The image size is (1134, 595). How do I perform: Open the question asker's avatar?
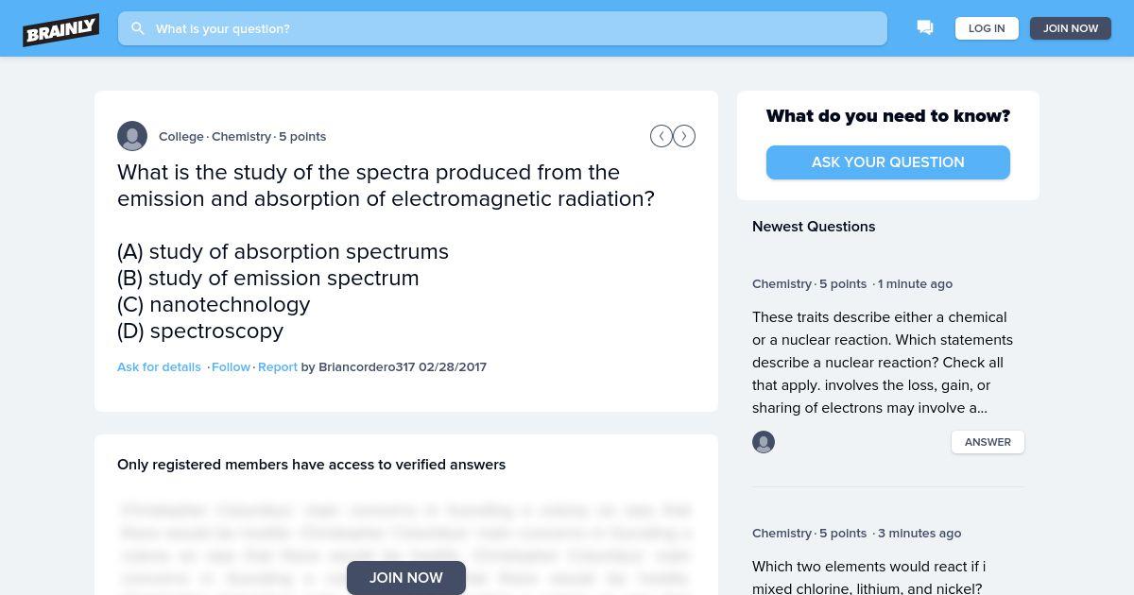point(132,136)
